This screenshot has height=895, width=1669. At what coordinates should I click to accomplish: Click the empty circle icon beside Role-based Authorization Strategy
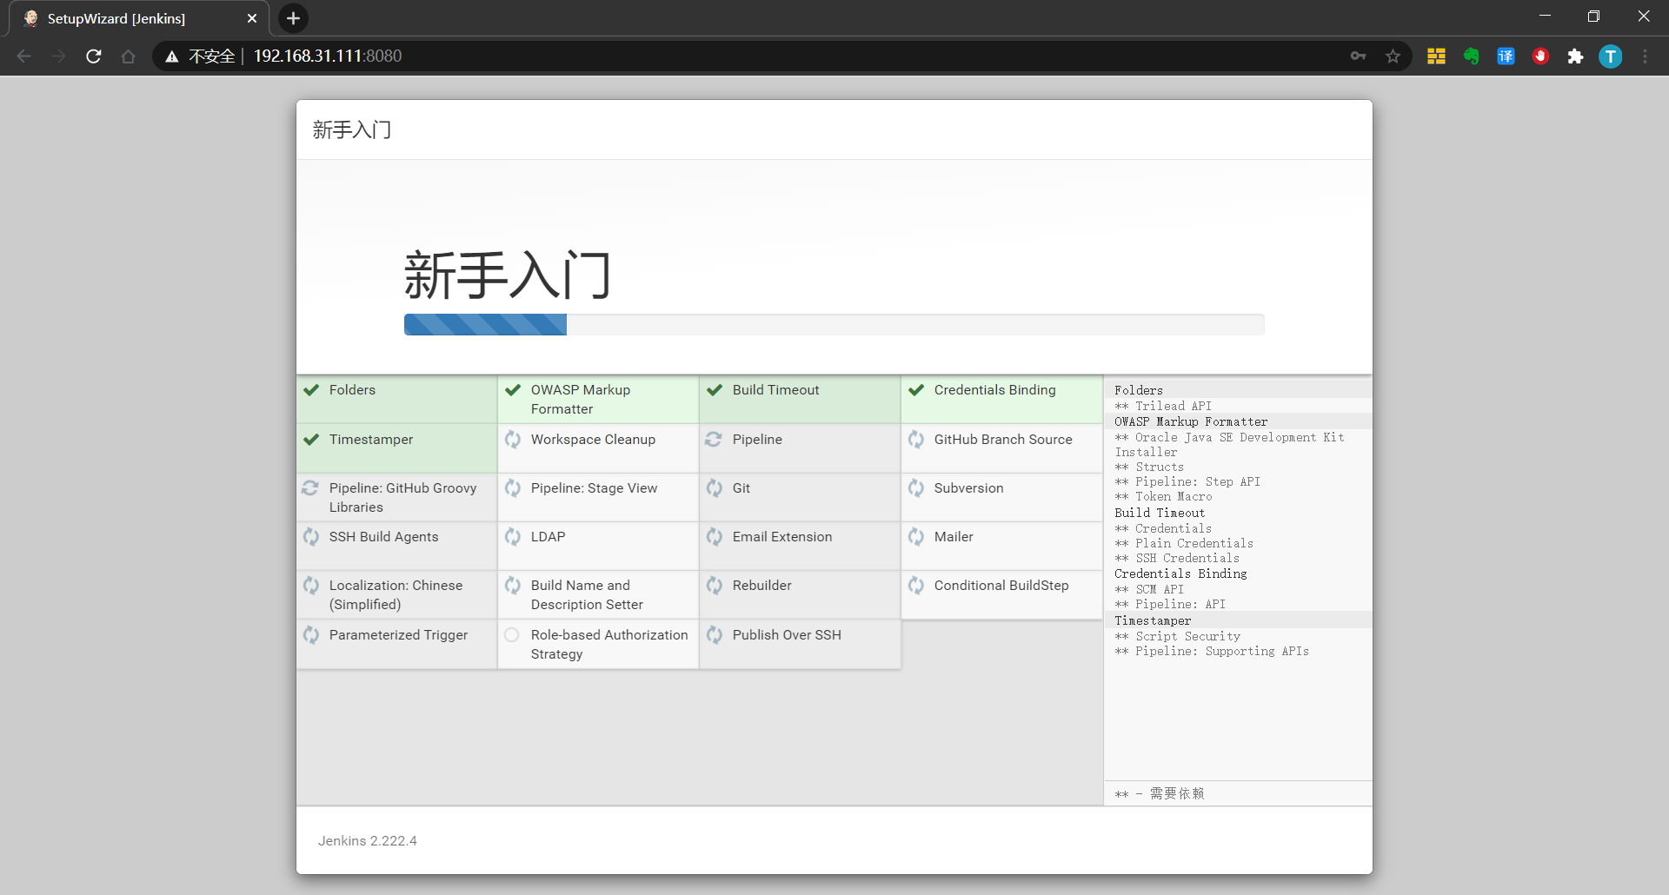tap(512, 635)
